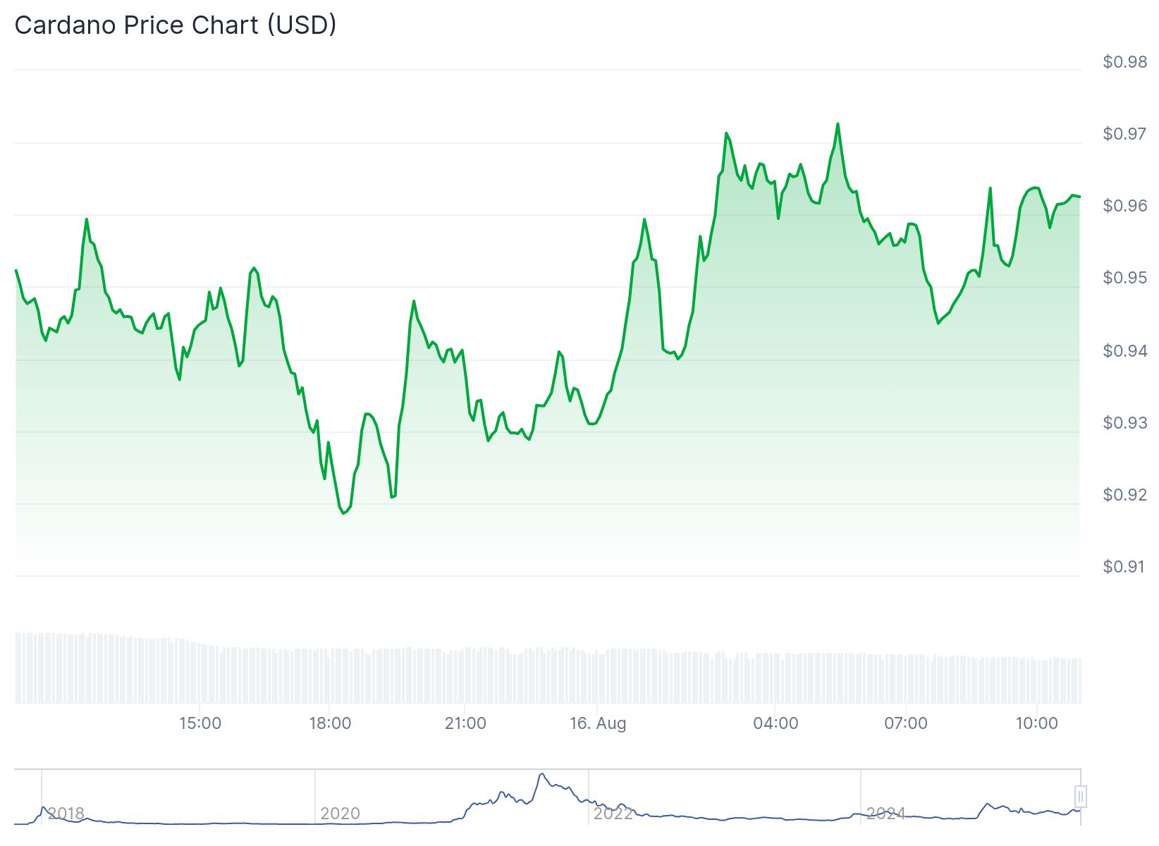Click the highest peak of the navigator line
Screen dimensions: 1159x846
542,775
